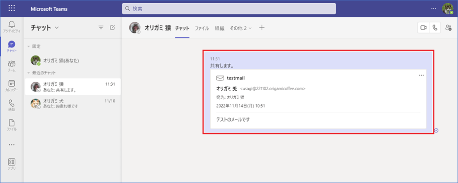This screenshot has height=183, width=458.
Task: Open chat with オリガミ 犬
Action: click(73, 104)
